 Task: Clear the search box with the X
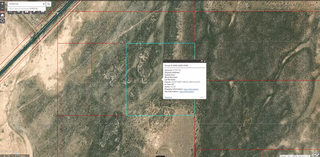click(44, 4)
